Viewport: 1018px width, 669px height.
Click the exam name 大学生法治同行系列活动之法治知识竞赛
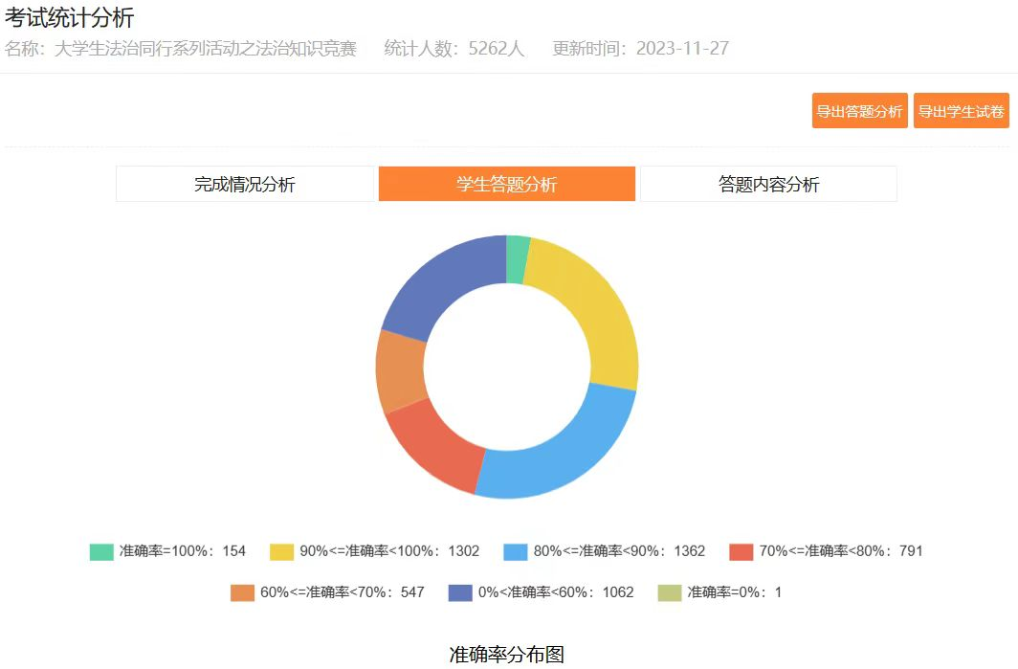(206, 49)
